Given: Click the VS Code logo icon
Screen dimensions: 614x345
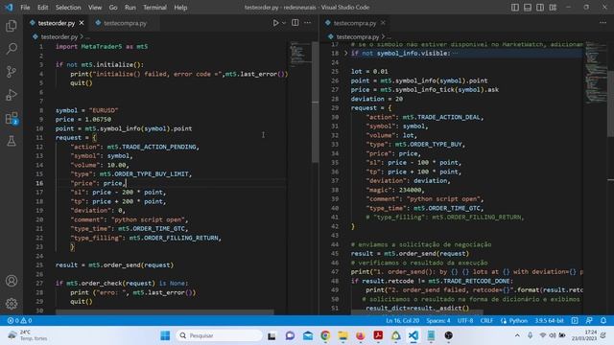Looking at the screenshot, I should (9, 8).
